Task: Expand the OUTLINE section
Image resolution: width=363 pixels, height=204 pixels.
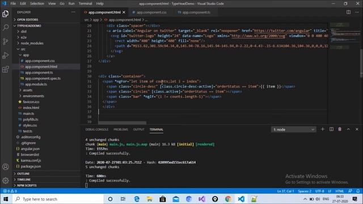Action: 47,173
